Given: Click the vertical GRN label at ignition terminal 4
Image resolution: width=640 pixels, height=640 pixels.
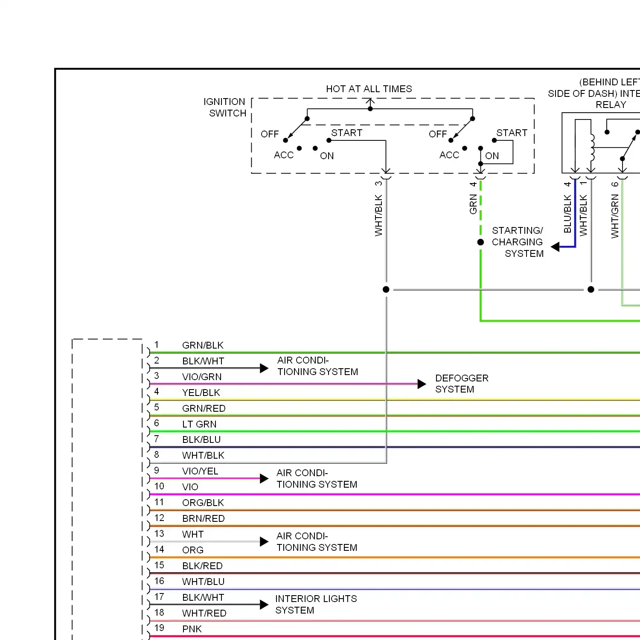Looking at the screenshot, I should coord(473,204).
